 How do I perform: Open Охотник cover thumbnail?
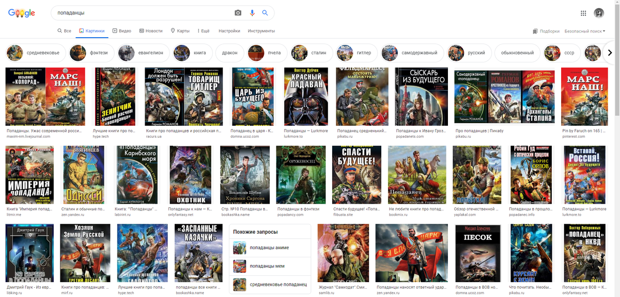pos(190,175)
